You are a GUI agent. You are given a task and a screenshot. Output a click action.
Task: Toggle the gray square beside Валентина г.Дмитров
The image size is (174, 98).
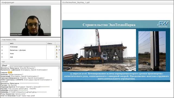click(x=2, y=50)
